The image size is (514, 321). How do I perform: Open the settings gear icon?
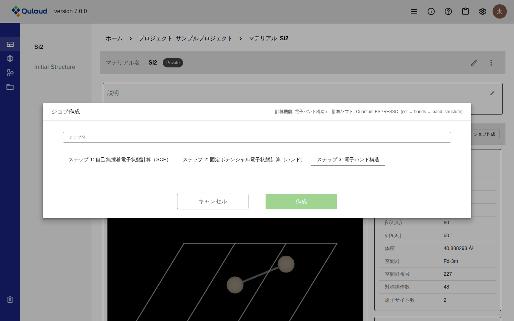(483, 11)
